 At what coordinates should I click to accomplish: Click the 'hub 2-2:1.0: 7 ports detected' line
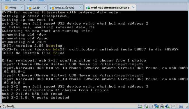tap(35, 98)
